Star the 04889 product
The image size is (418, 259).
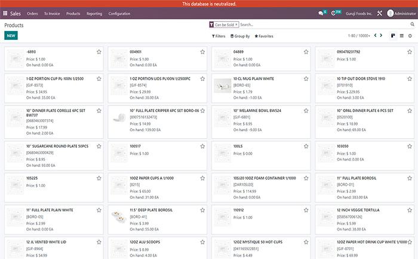306,52
